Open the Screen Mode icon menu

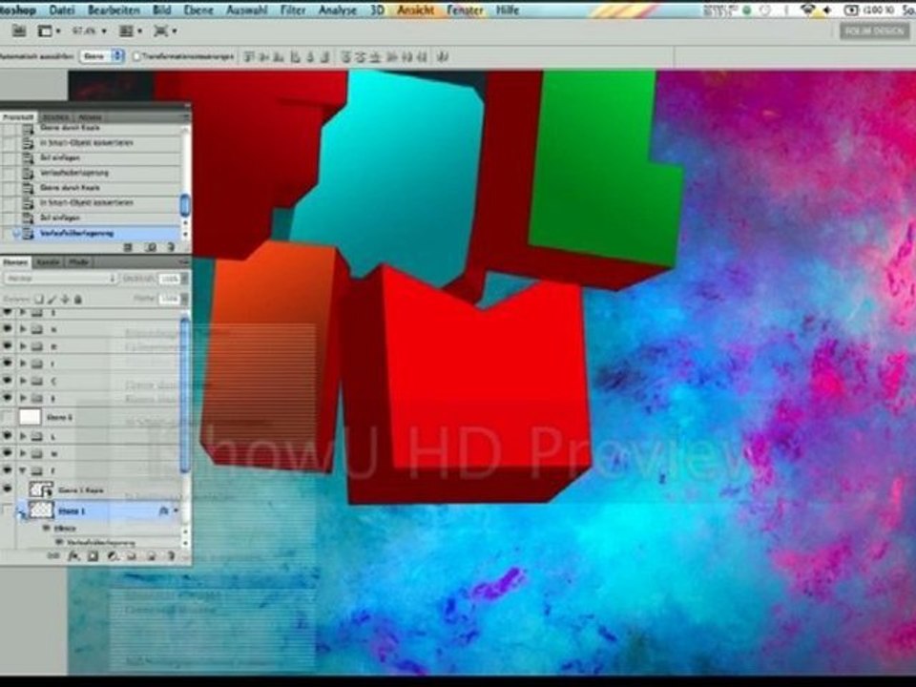[165, 31]
